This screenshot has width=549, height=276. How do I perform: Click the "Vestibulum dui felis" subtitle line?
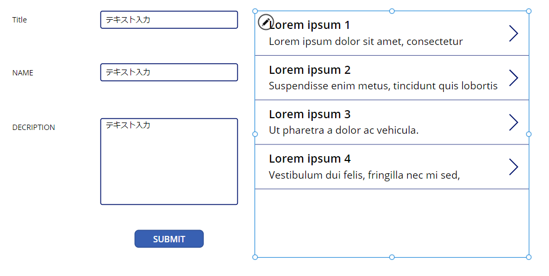coord(364,174)
